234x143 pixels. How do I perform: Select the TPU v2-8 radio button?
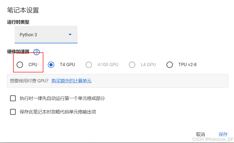coord(170,65)
